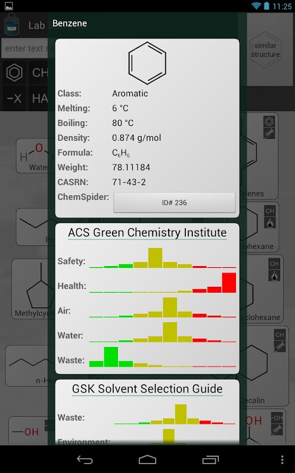Screen dimensions: 295x473
Task: Tap the CH badge on Methylcyclohexane card
Action: [274, 264]
